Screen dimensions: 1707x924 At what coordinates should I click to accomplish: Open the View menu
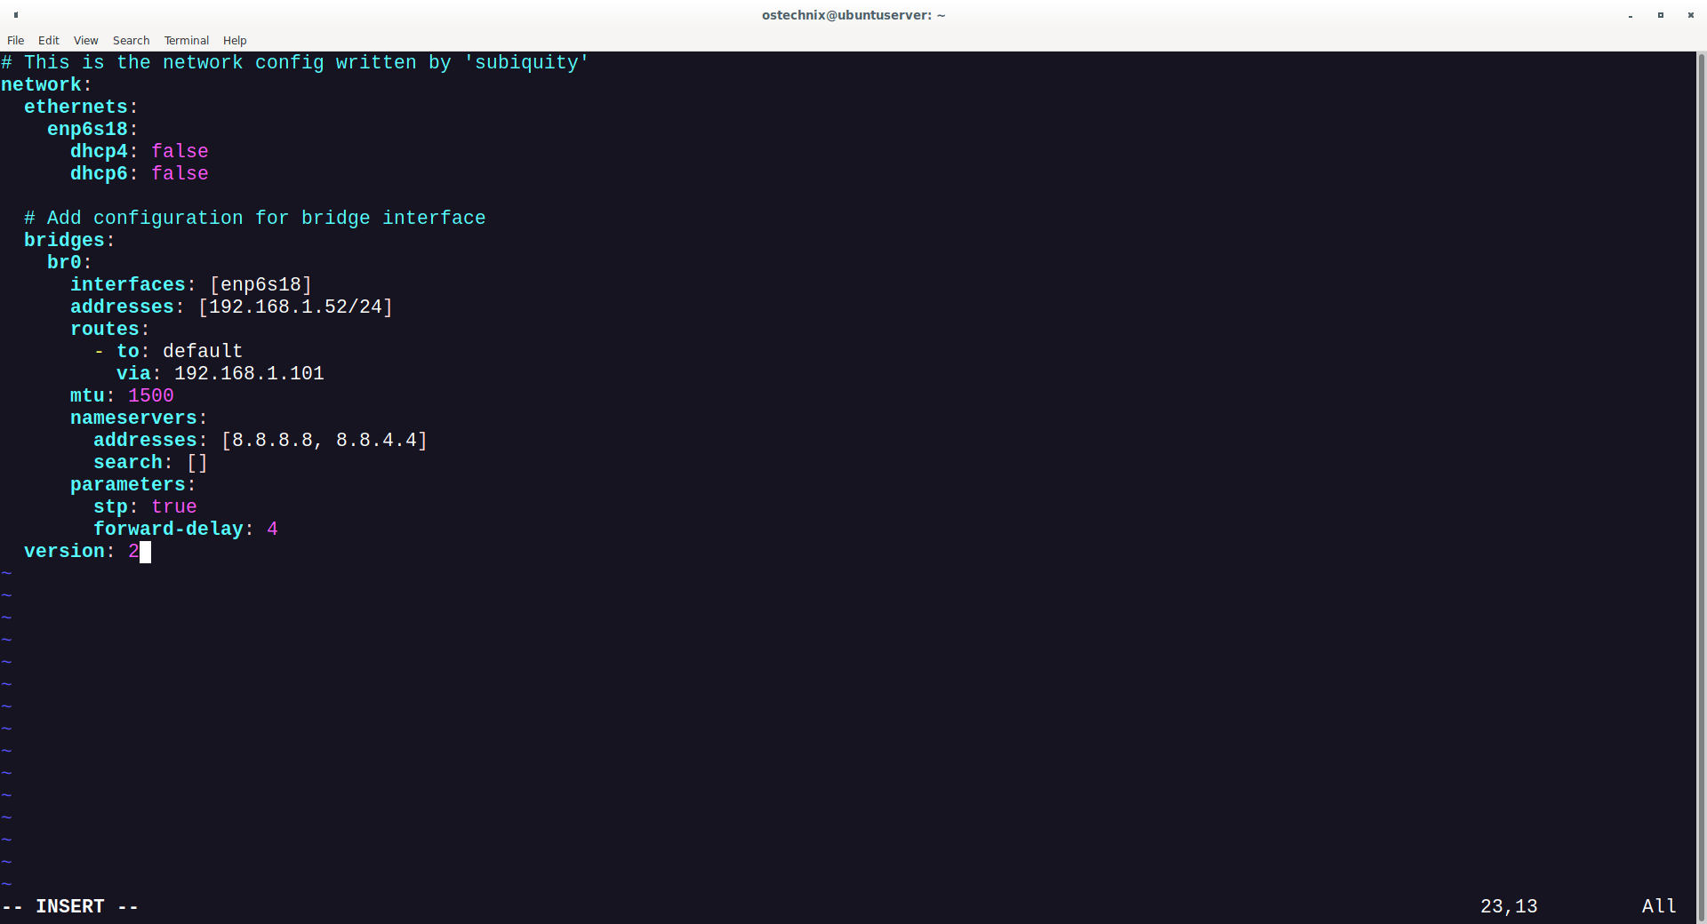(x=85, y=40)
